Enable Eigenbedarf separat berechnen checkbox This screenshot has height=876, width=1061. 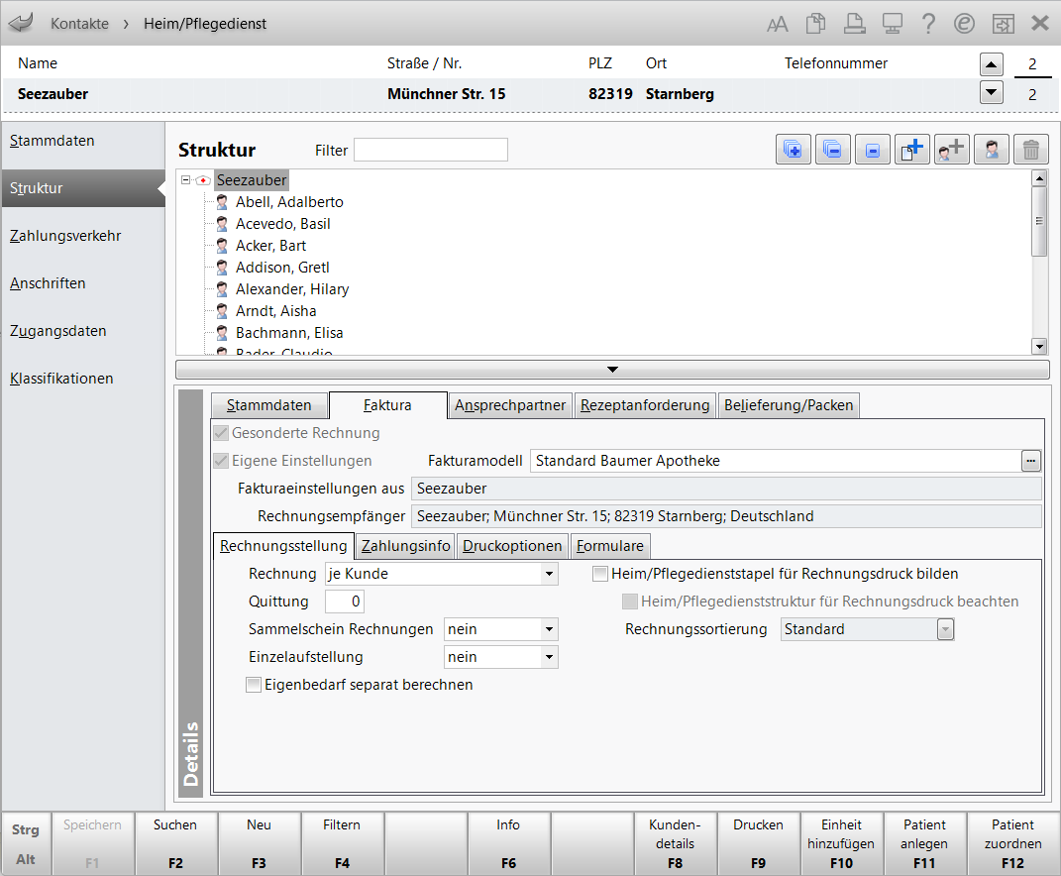pos(254,685)
